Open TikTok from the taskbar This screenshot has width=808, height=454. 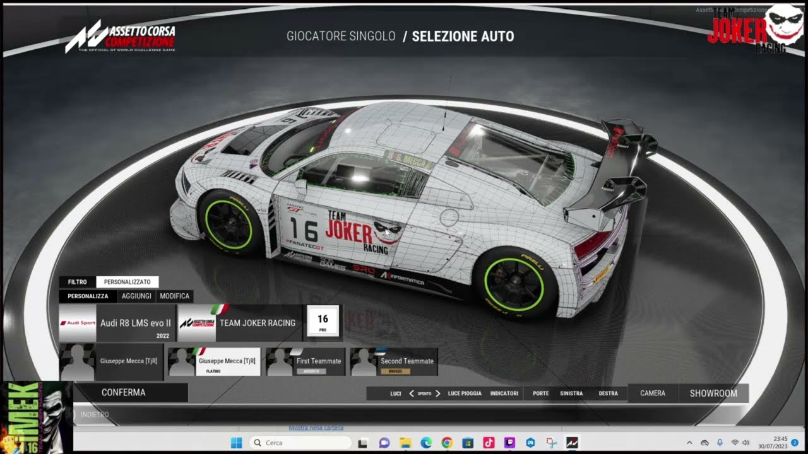click(489, 443)
